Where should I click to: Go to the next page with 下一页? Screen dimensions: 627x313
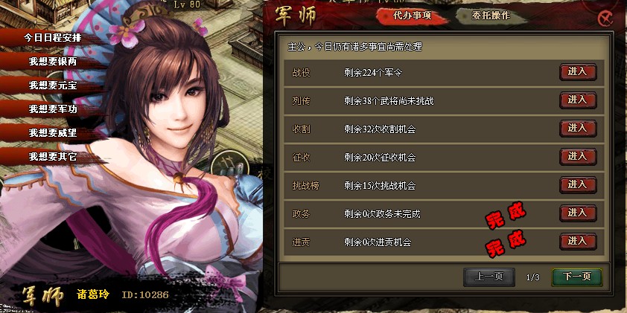point(576,277)
